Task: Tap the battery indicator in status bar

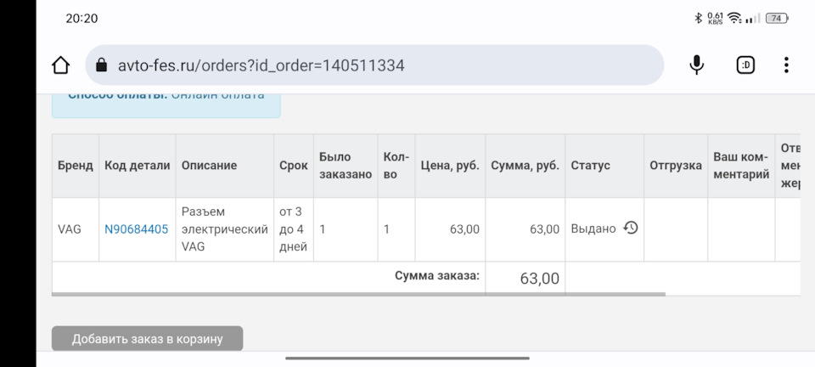Action: 776,18
